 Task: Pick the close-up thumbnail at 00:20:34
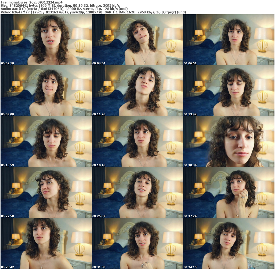pos(229,142)
